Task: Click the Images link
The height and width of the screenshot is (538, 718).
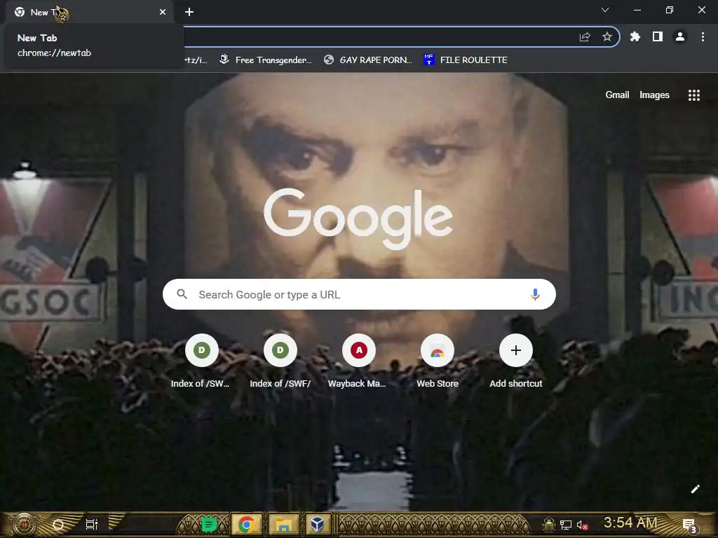Action: click(x=654, y=95)
